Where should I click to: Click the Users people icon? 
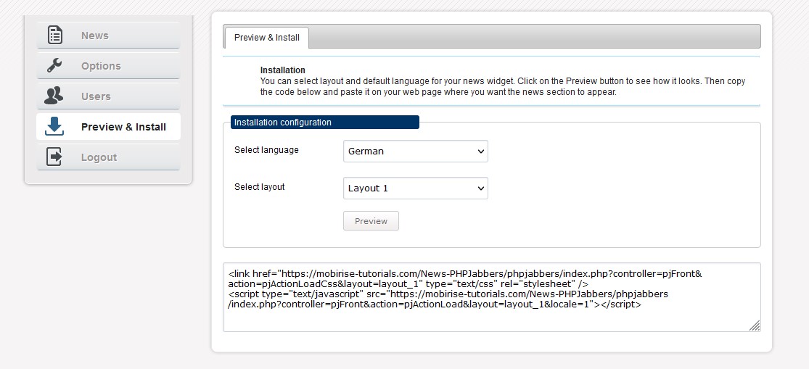point(54,96)
